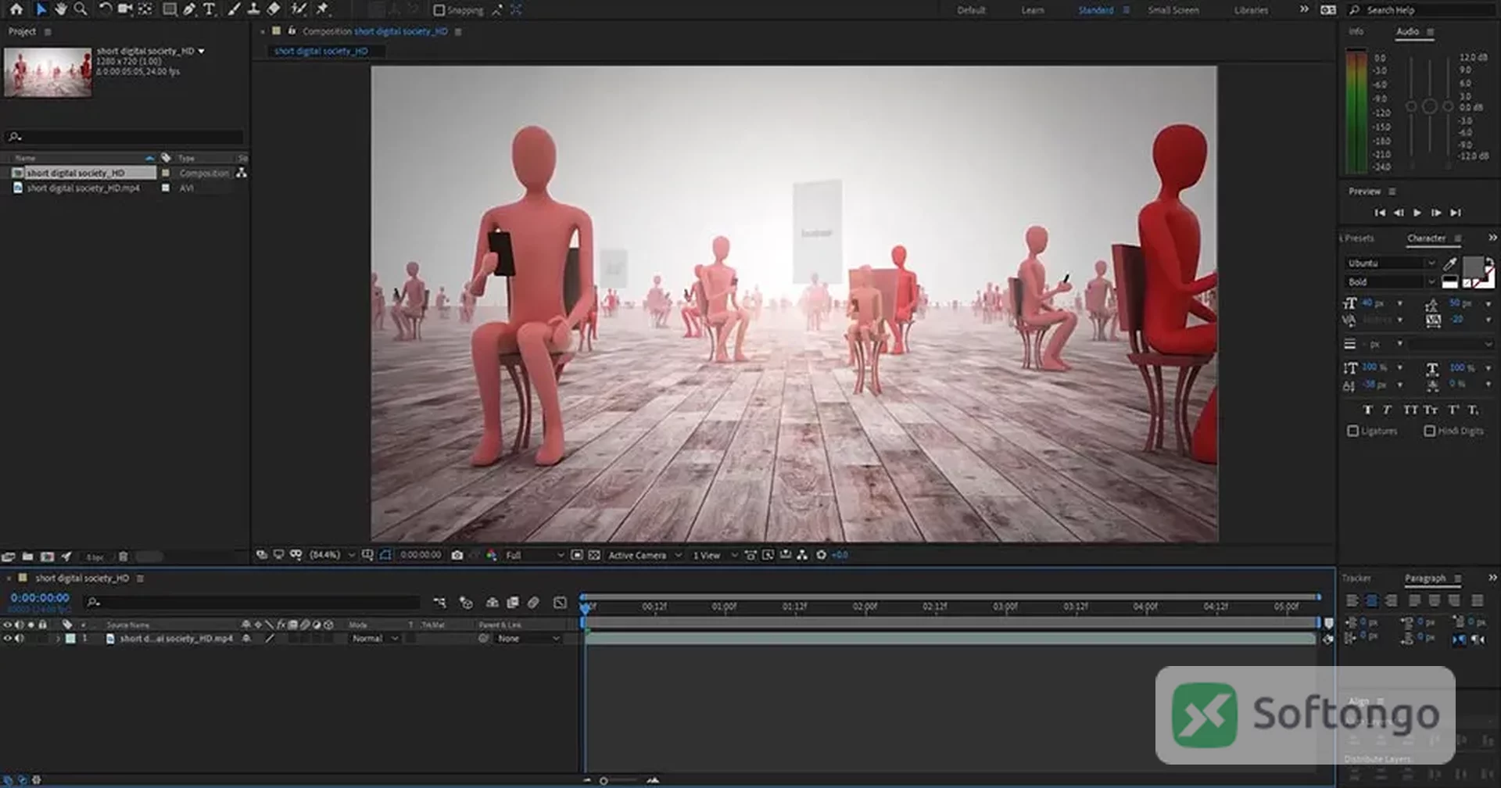Image resolution: width=1501 pixels, height=788 pixels.
Task: Play the composition preview
Action: pyautogui.click(x=1417, y=213)
